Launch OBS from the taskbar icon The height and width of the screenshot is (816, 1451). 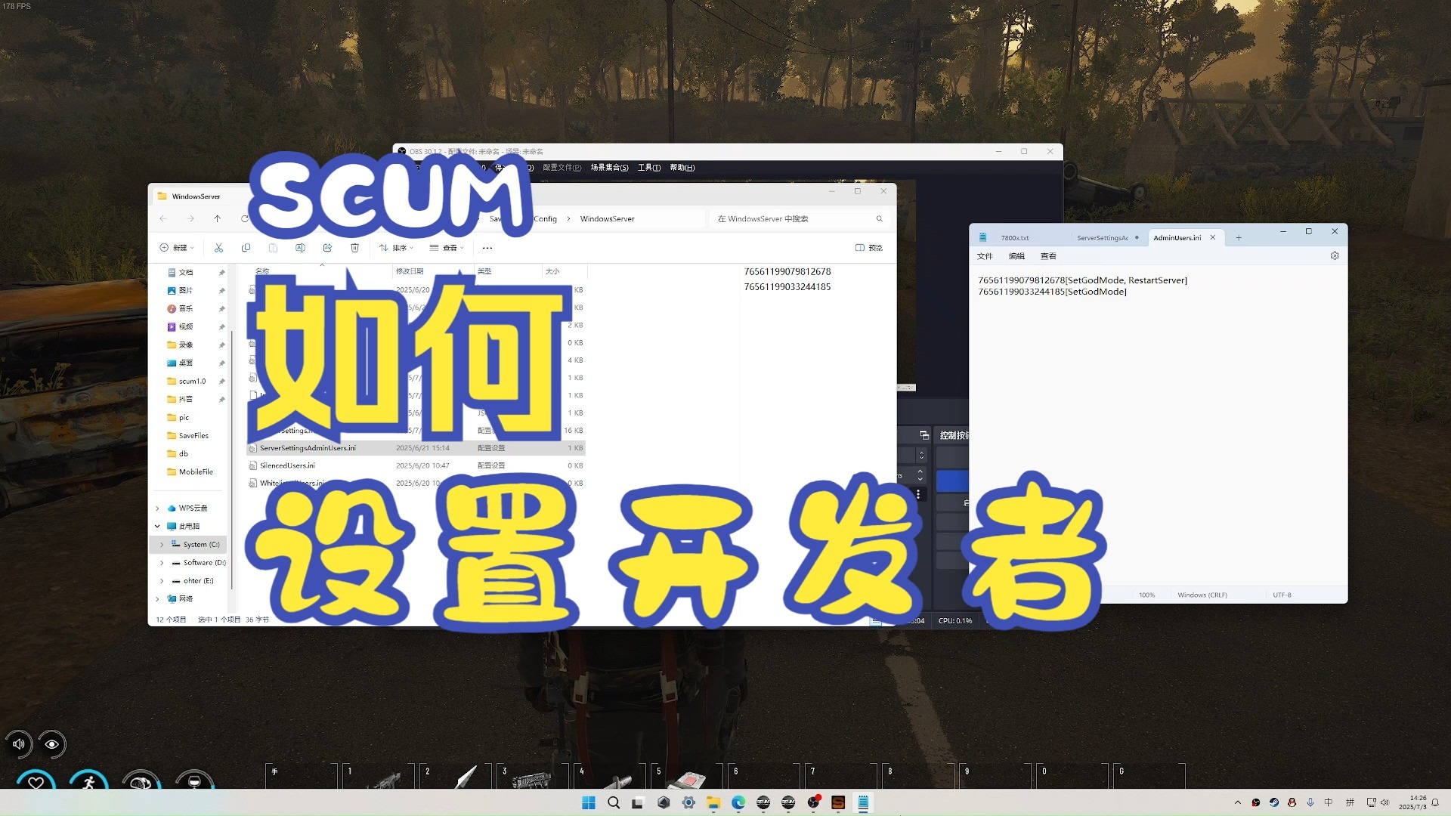[814, 802]
